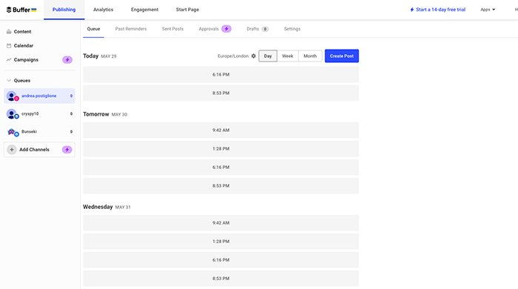Click Wednesday's 6:16 PM slot
The height and width of the screenshot is (289, 518).
(221, 259)
